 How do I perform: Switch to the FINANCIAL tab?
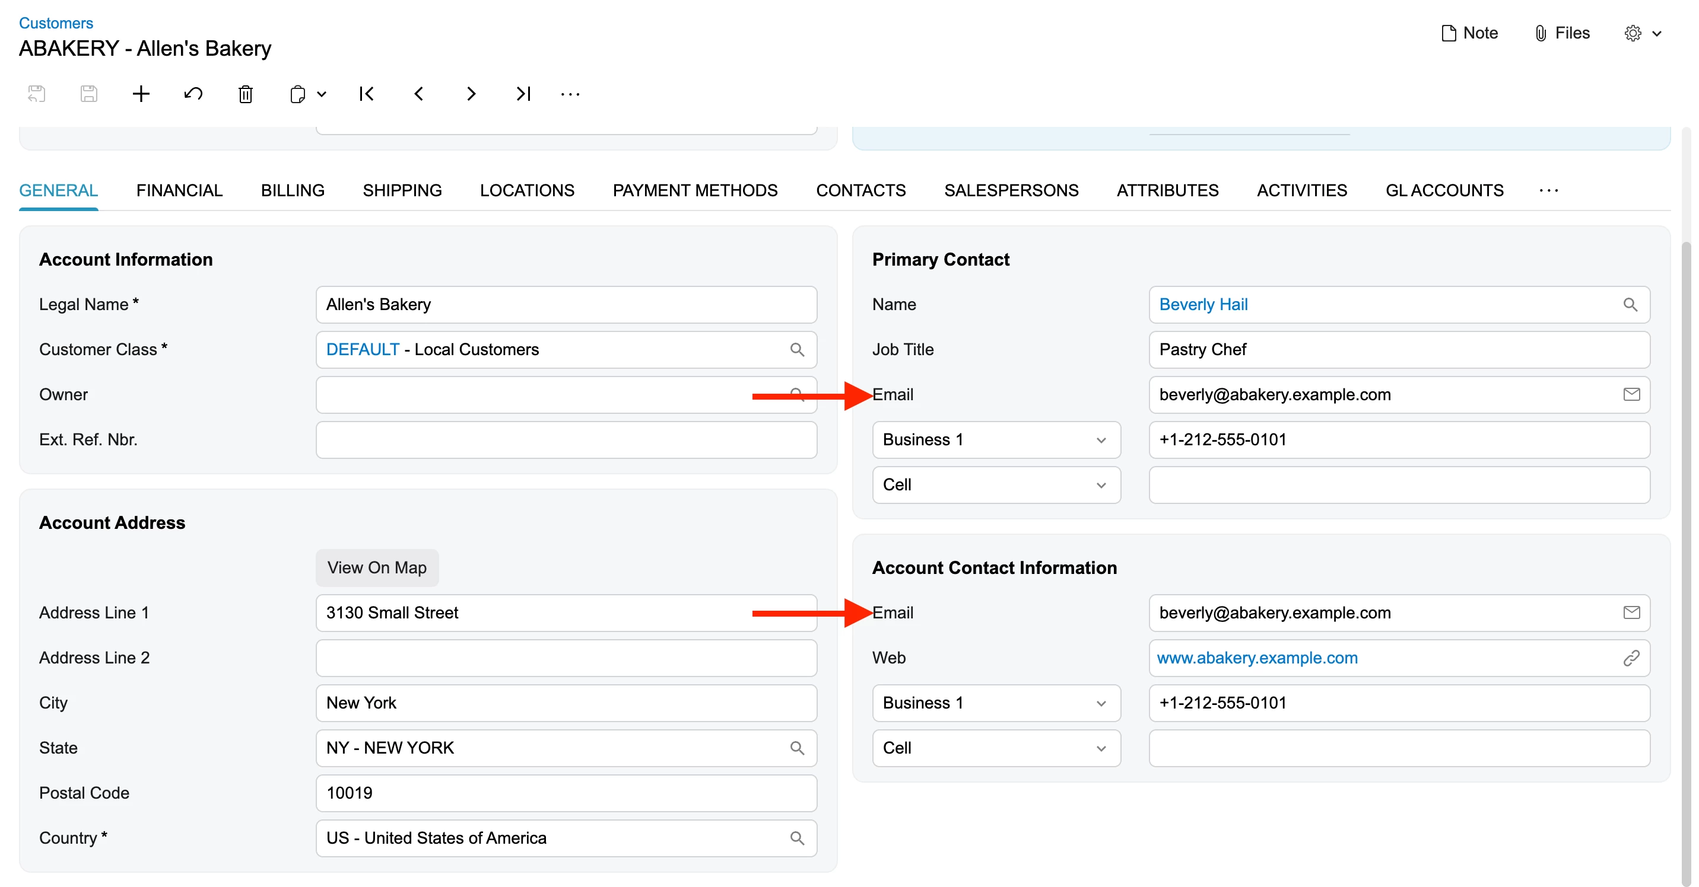tap(179, 190)
